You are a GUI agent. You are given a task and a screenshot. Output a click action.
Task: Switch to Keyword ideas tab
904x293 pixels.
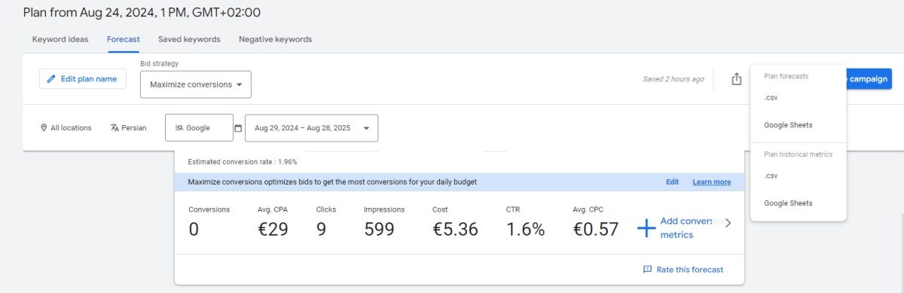coord(60,39)
